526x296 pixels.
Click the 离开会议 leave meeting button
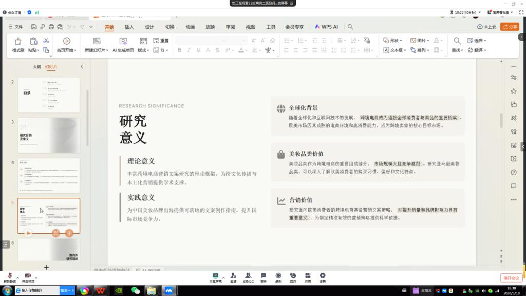pyautogui.click(x=511, y=278)
